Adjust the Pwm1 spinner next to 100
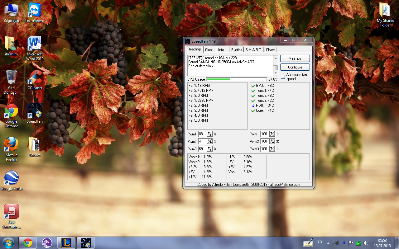 click(272, 134)
